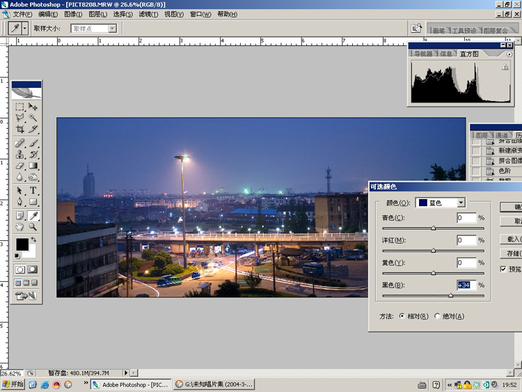Open the 取样大小 dropdown
The width and height of the screenshot is (522, 392).
tap(113, 29)
